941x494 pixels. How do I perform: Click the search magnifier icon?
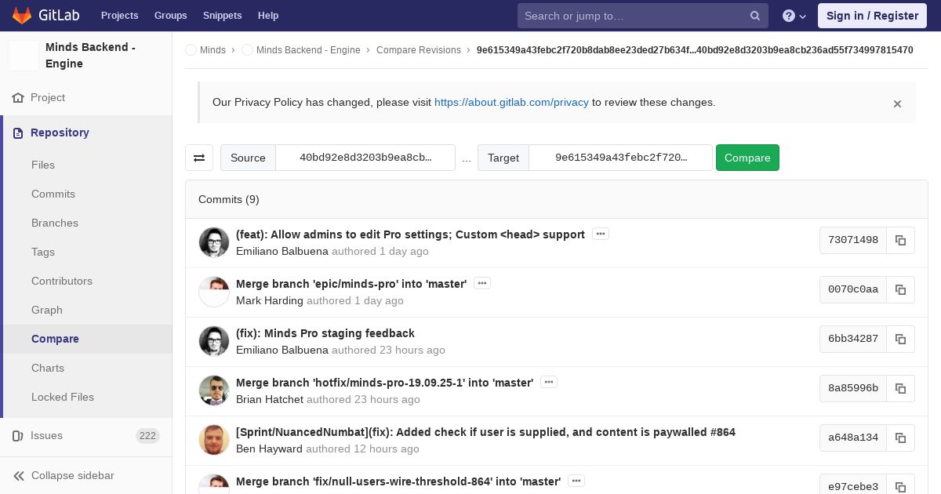pyautogui.click(x=755, y=16)
